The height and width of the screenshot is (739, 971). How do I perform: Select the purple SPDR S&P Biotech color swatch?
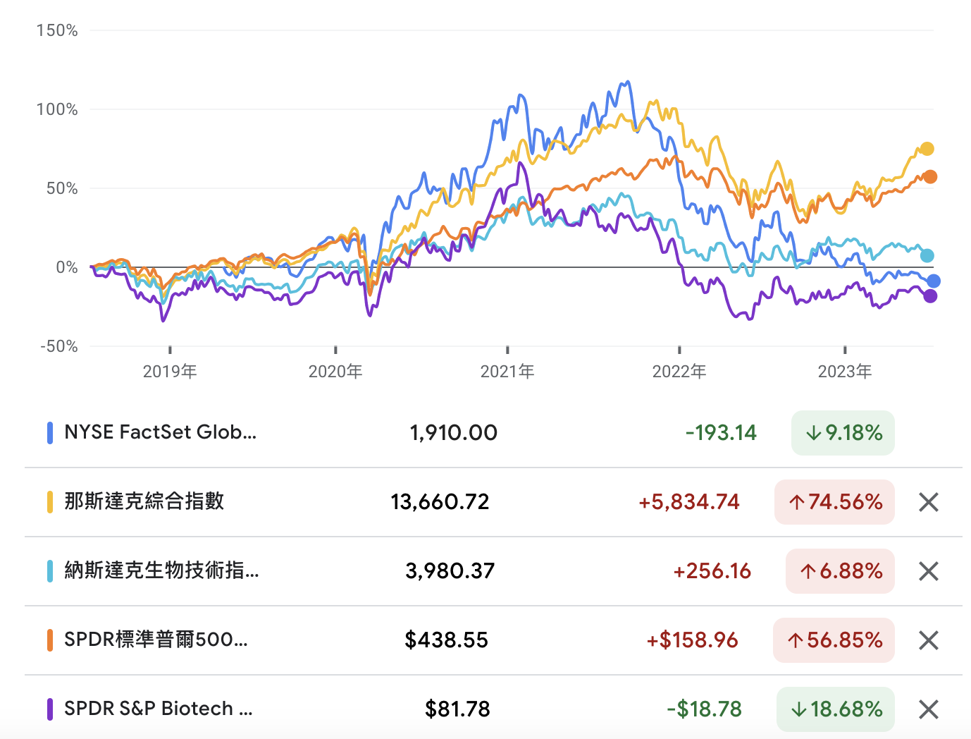coord(49,709)
